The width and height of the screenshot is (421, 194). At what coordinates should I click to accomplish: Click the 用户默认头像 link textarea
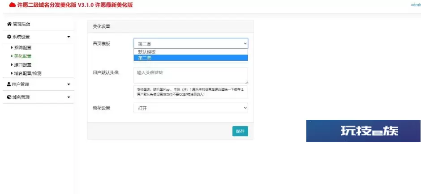click(x=191, y=76)
